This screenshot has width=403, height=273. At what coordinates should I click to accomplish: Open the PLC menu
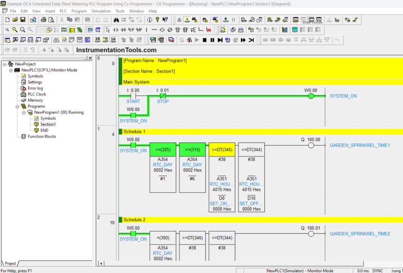(x=63, y=11)
